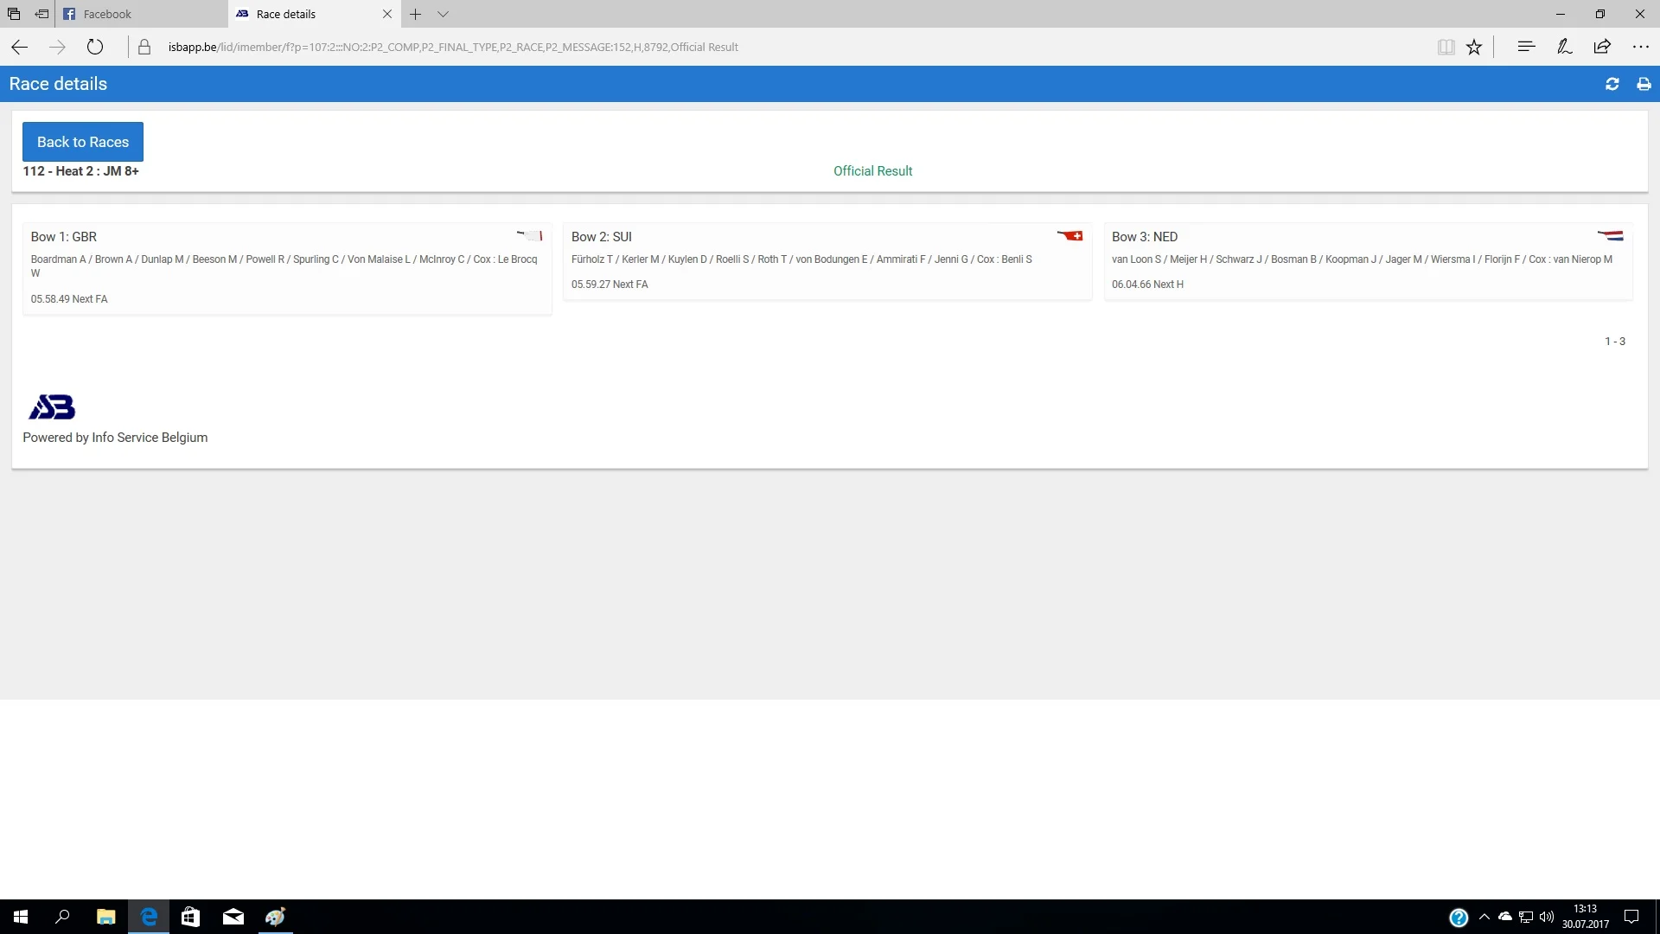
Task: Open the Bow 1: GBR crew card
Action: tap(286, 268)
